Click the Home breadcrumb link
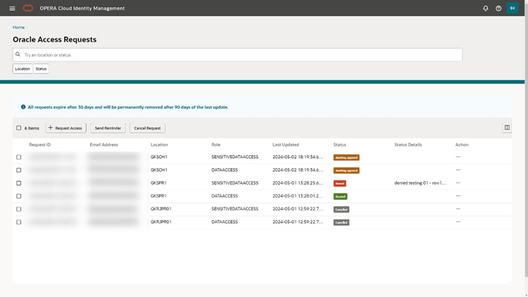The width and height of the screenshot is (528, 297). pos(19,27)
